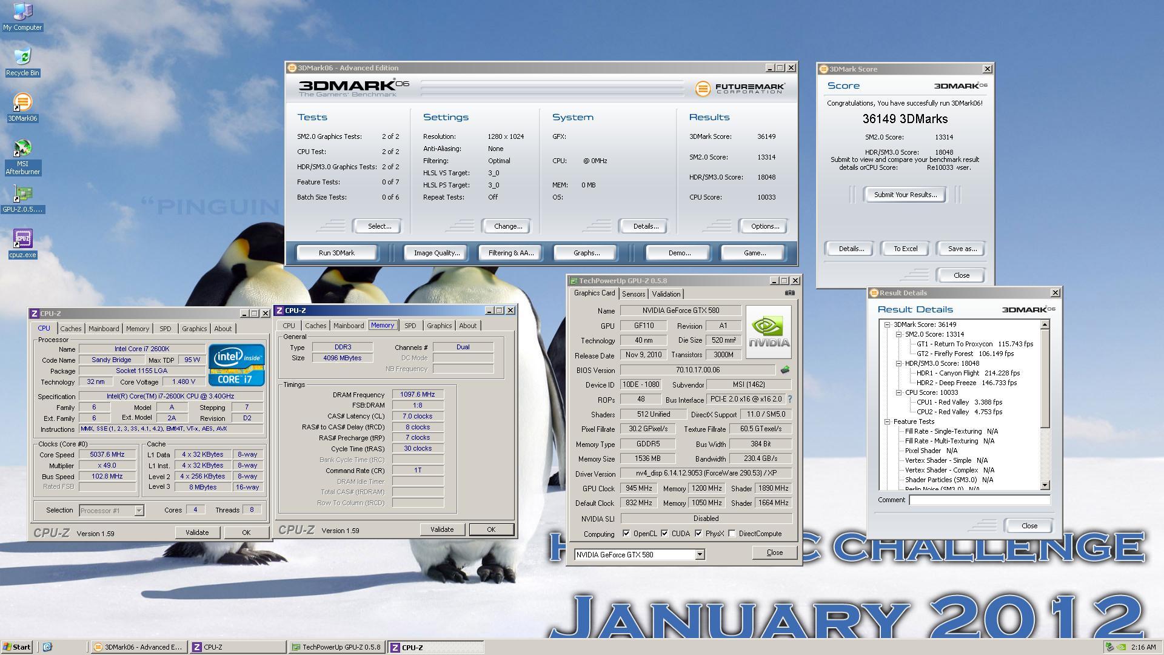This screenshot has width=1164, height=655.
Task: Open the Sensors tab in GPU-Z
Action: point(634,294)
